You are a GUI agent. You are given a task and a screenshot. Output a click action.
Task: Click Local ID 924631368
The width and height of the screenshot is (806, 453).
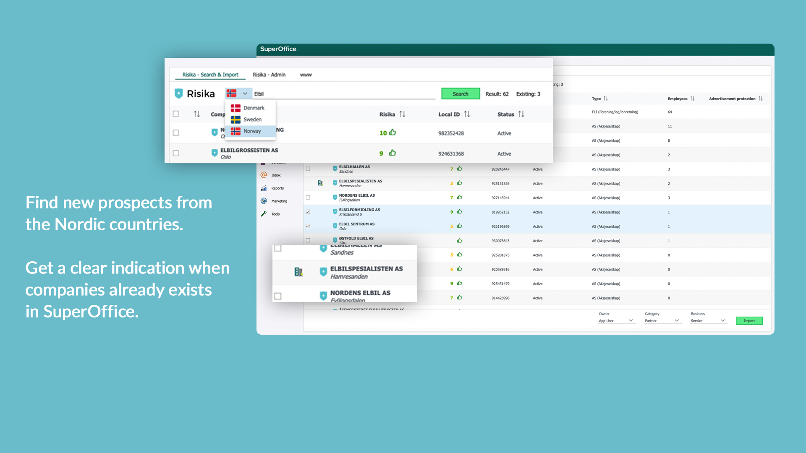pyautogui.click(x=451, y=154)
